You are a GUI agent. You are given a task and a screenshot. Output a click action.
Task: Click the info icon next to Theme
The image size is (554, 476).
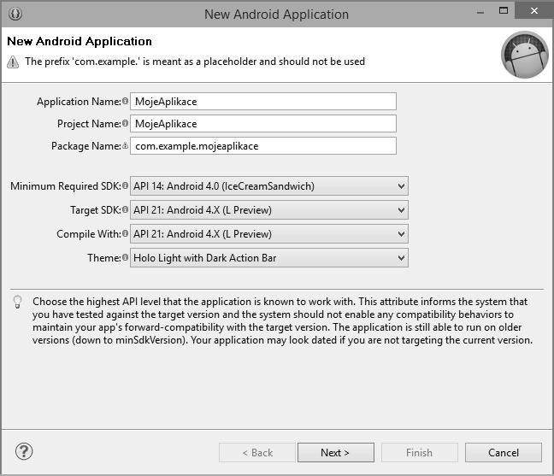click(126, 258)
